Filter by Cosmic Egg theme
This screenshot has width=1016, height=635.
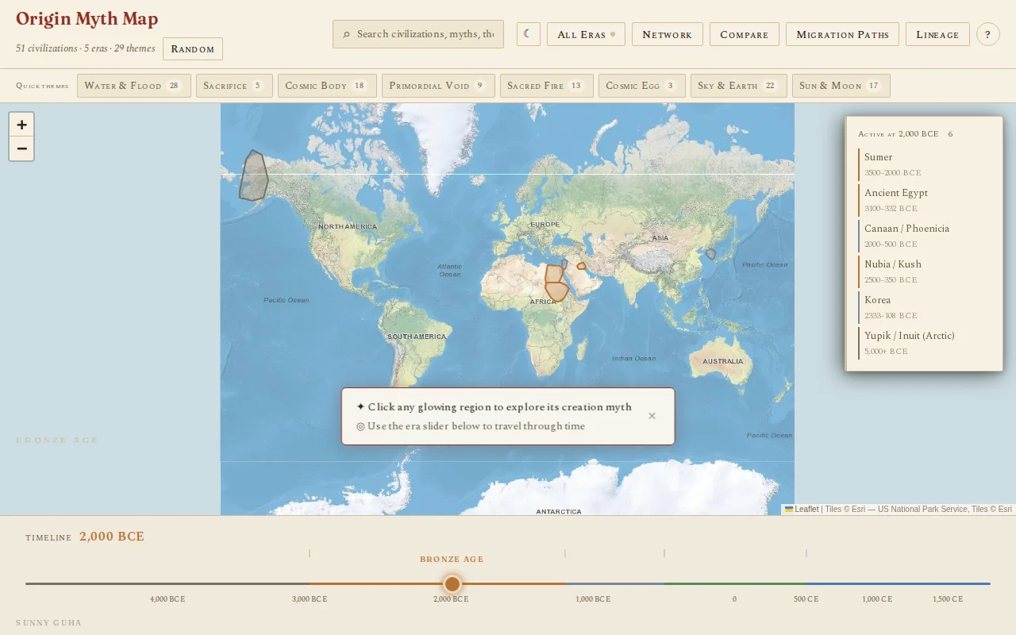(x=642, y=86)
